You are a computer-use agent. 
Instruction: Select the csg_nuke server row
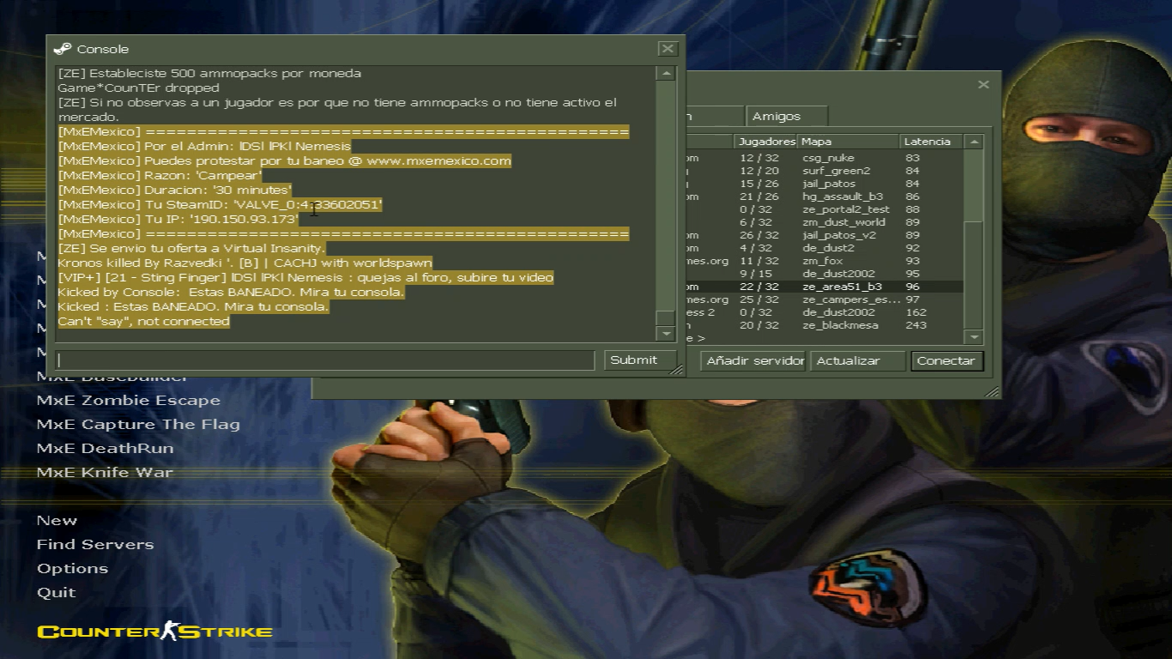pyautogui.click(x=825, y=158)
